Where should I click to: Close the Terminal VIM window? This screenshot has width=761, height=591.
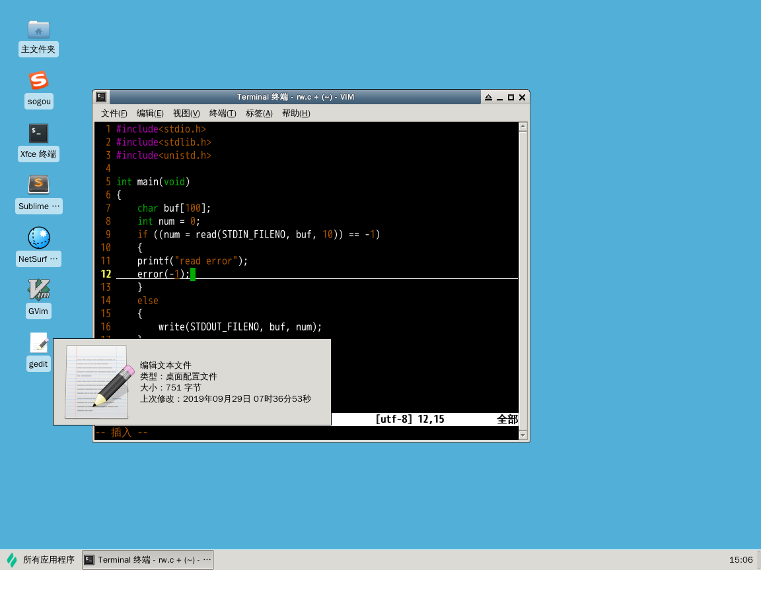click(x=523, y=98)
